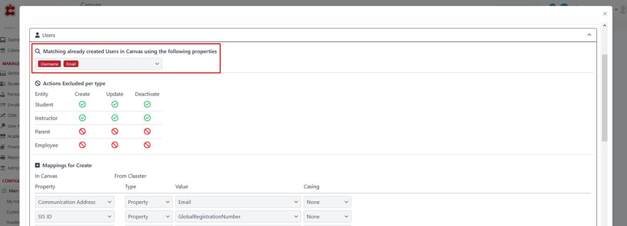This screenshot has width=627, height=226.
Task: Open Casing dropdown for SIS ID row
Action: [x=327, y=216]
